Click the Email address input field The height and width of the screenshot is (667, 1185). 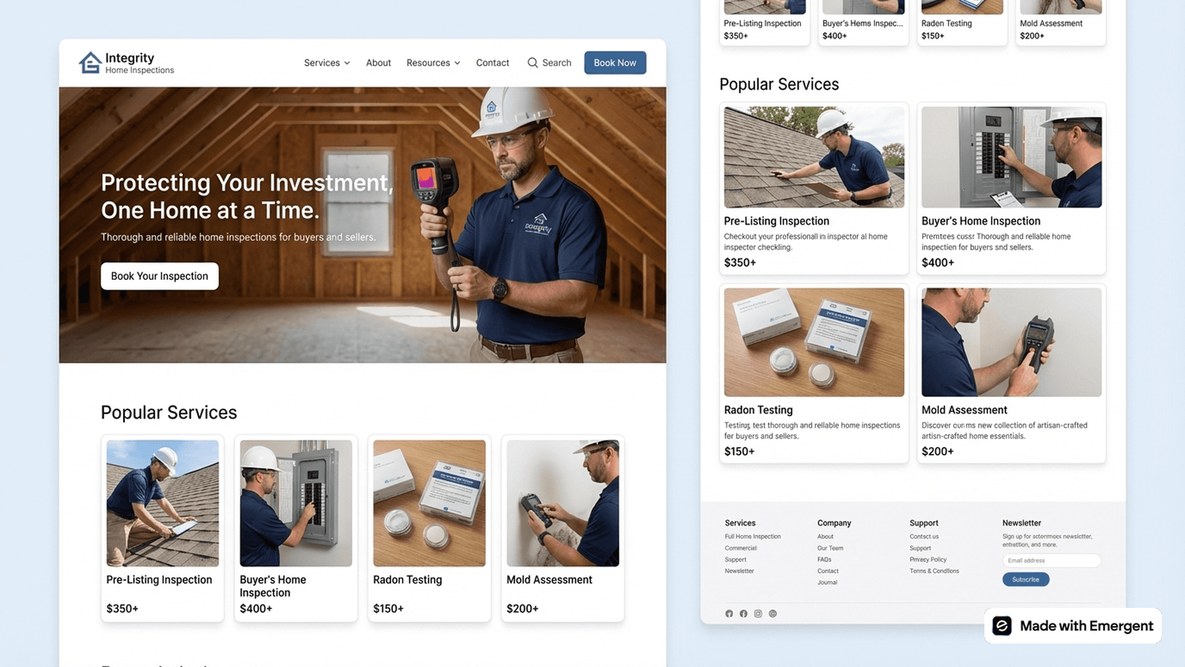pyautogui.click(x=1052, y=560)
